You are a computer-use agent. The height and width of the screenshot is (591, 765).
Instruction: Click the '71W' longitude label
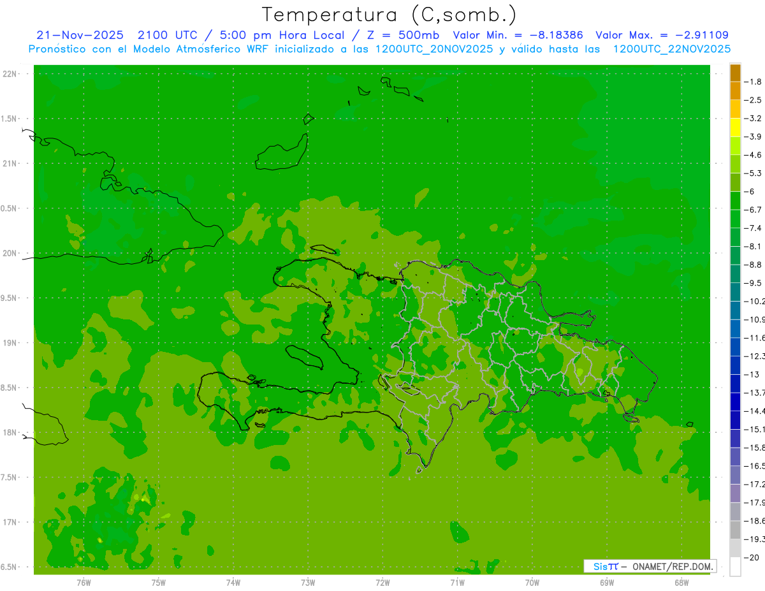(x=457, y=583)
